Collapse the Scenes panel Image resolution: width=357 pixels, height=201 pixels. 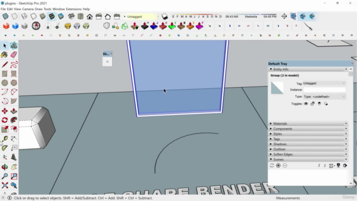(308, 160)
